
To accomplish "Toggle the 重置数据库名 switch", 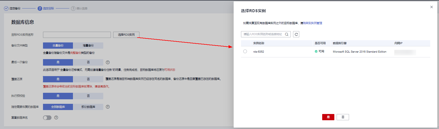I will (47, 117).
